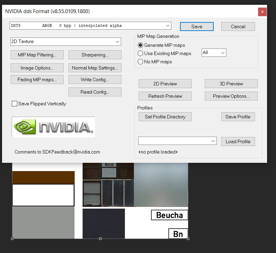The width and height of the screenshot is (276, 253).
Task: Click the Beucha label in the canvas
Action: pyautogui.click(x=170, y=215)
